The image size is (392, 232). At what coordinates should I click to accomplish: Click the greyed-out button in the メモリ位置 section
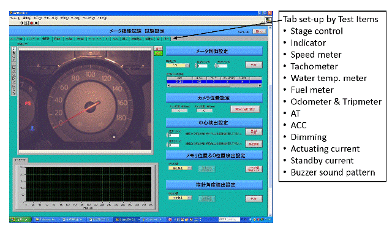point(206,169)
